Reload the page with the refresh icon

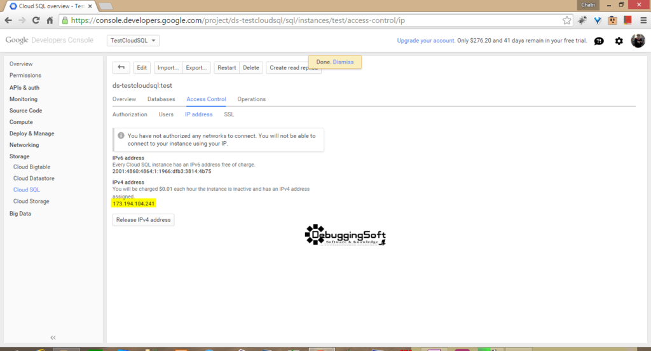(x=36, y=20)
